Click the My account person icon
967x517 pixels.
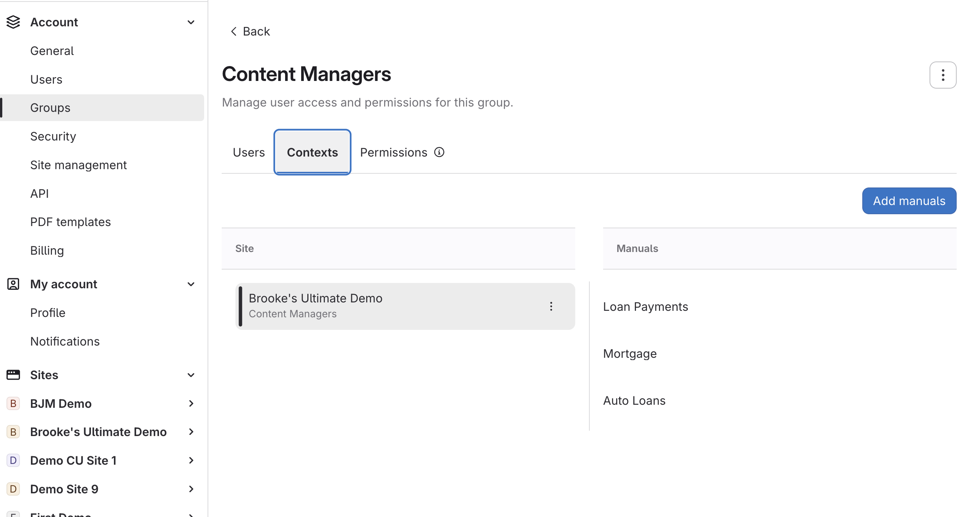pos(13,284)
